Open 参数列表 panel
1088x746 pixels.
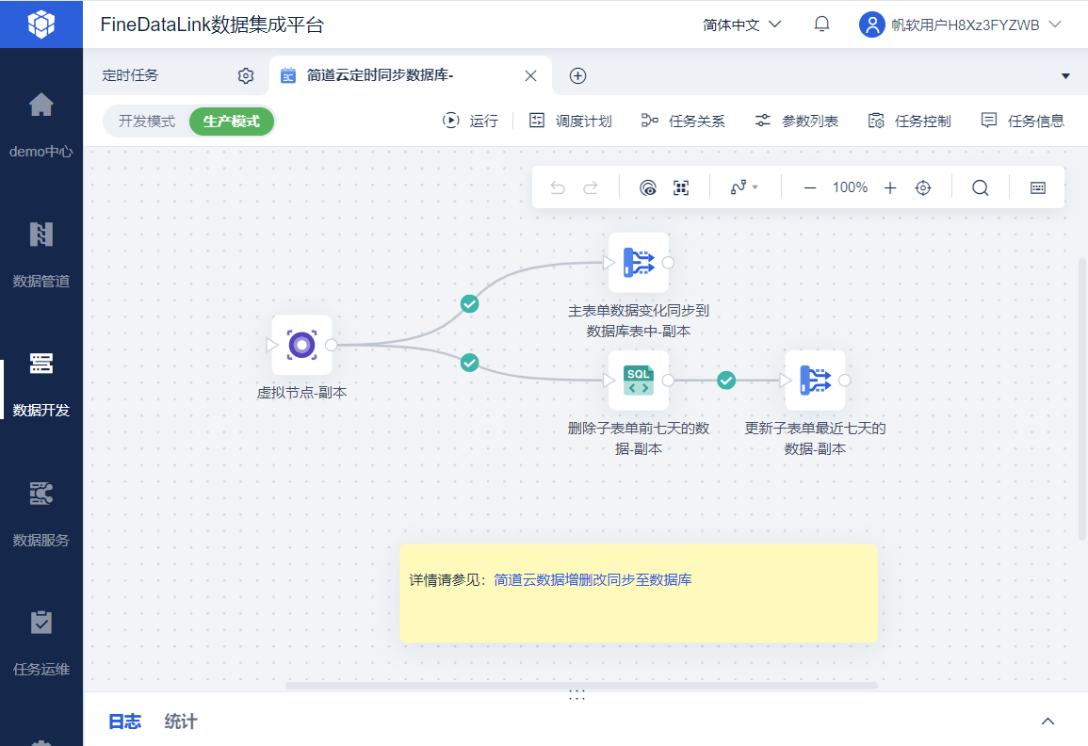coord(797,121)
